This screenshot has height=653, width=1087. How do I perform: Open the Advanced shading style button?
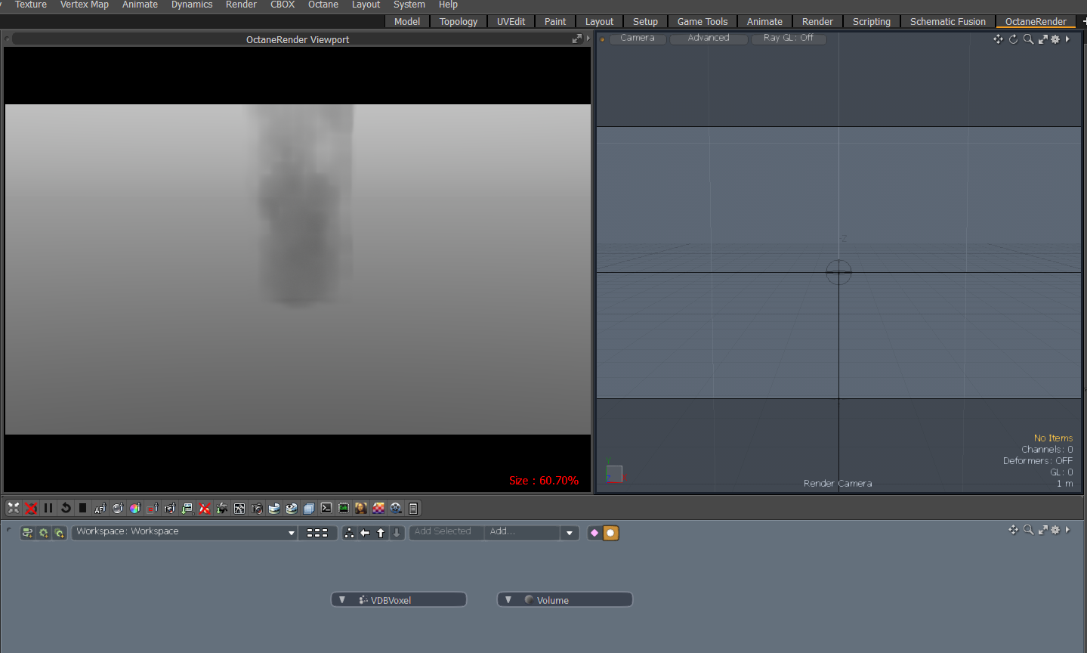709,38
